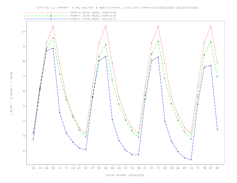Click x-axis tick label 18

coord(73,168)
